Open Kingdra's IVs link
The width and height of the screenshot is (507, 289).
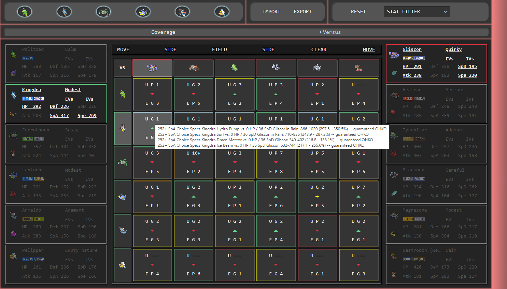coord(89,99)
